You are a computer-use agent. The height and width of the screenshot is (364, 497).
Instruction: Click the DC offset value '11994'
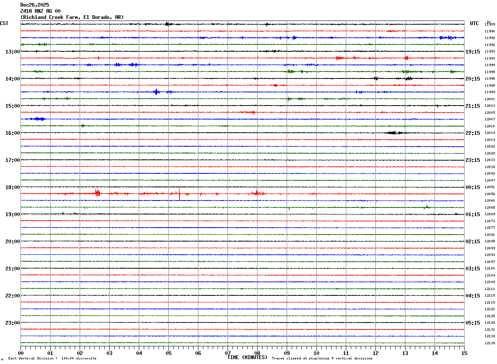click(x=490, y=65)
